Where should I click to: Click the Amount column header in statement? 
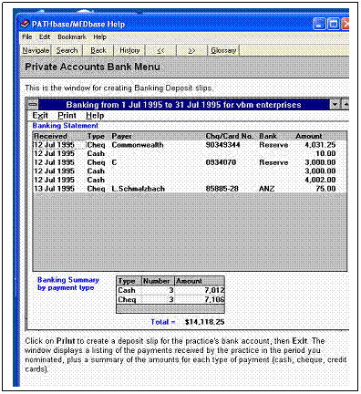click(x=309, y=136)
